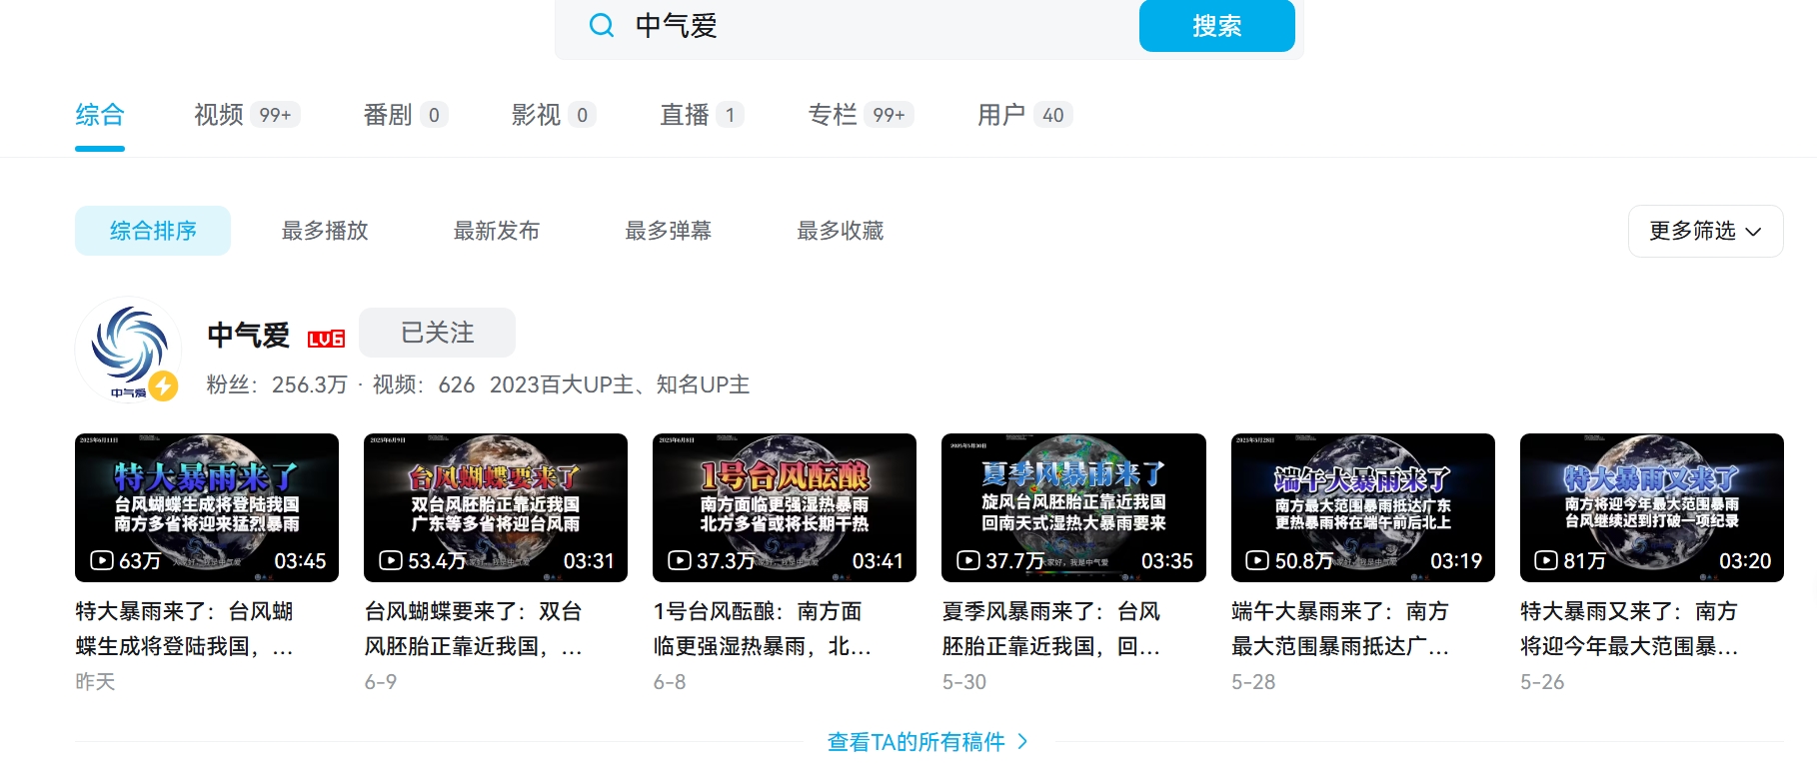
Task: Open the 1号台风酝酿 video thumbnail
Action: pyautogui.click(x=785, y=507)
